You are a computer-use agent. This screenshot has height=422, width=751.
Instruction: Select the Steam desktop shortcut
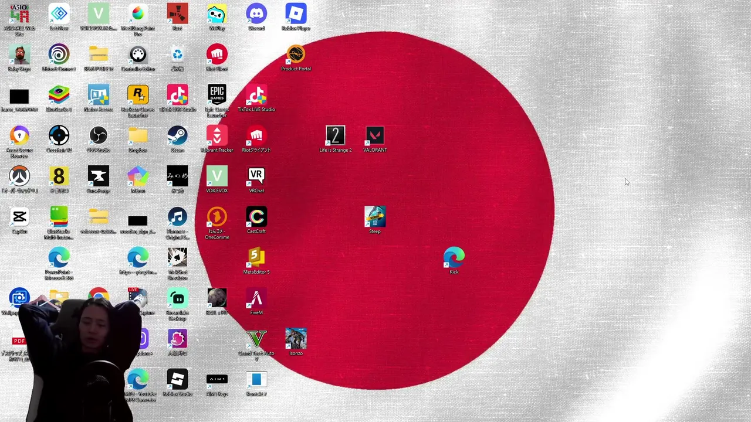[x=177, y=136]
